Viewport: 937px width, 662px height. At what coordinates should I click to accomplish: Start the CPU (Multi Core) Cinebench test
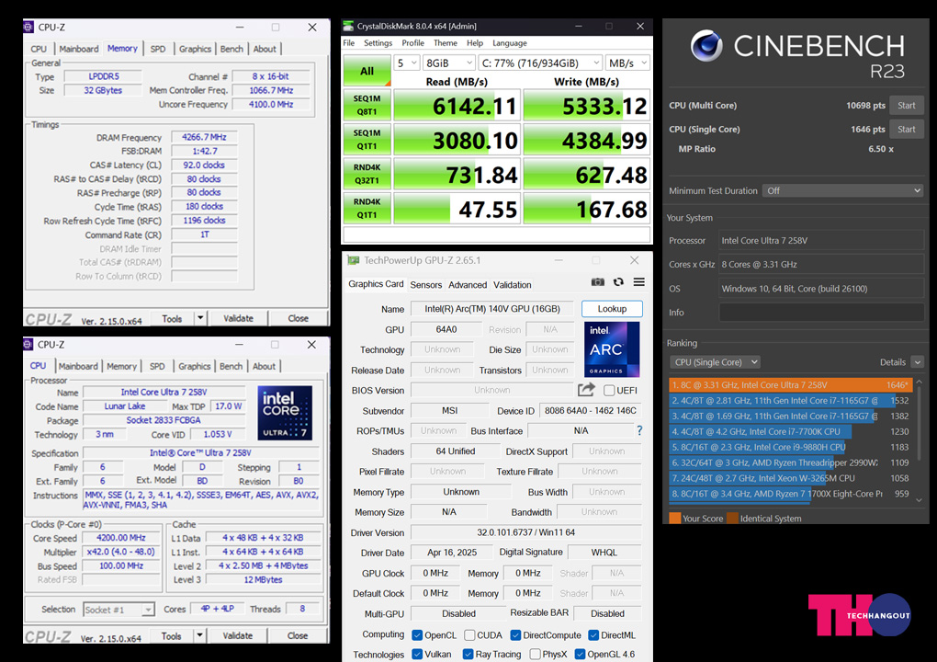click(x=907, y=105)
